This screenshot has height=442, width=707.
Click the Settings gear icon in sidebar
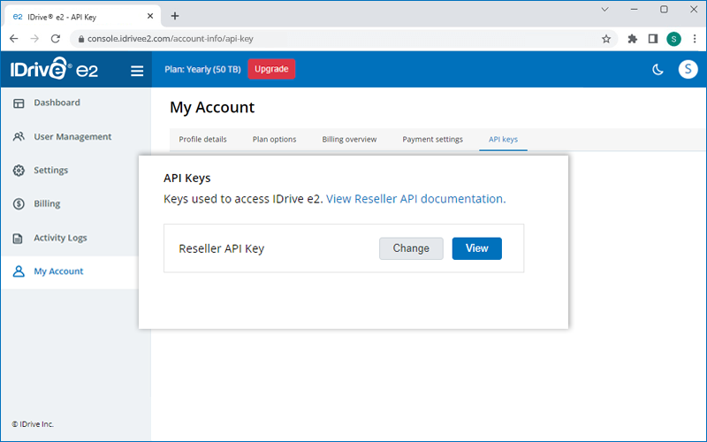[x=19, y=171]
